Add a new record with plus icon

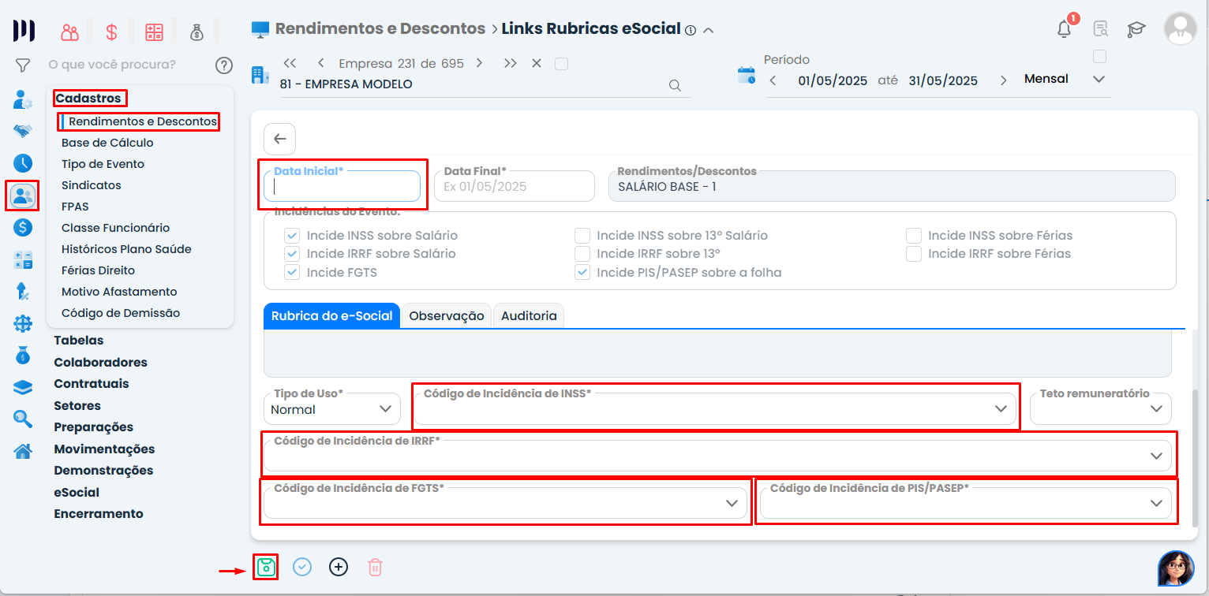(339, 567)
